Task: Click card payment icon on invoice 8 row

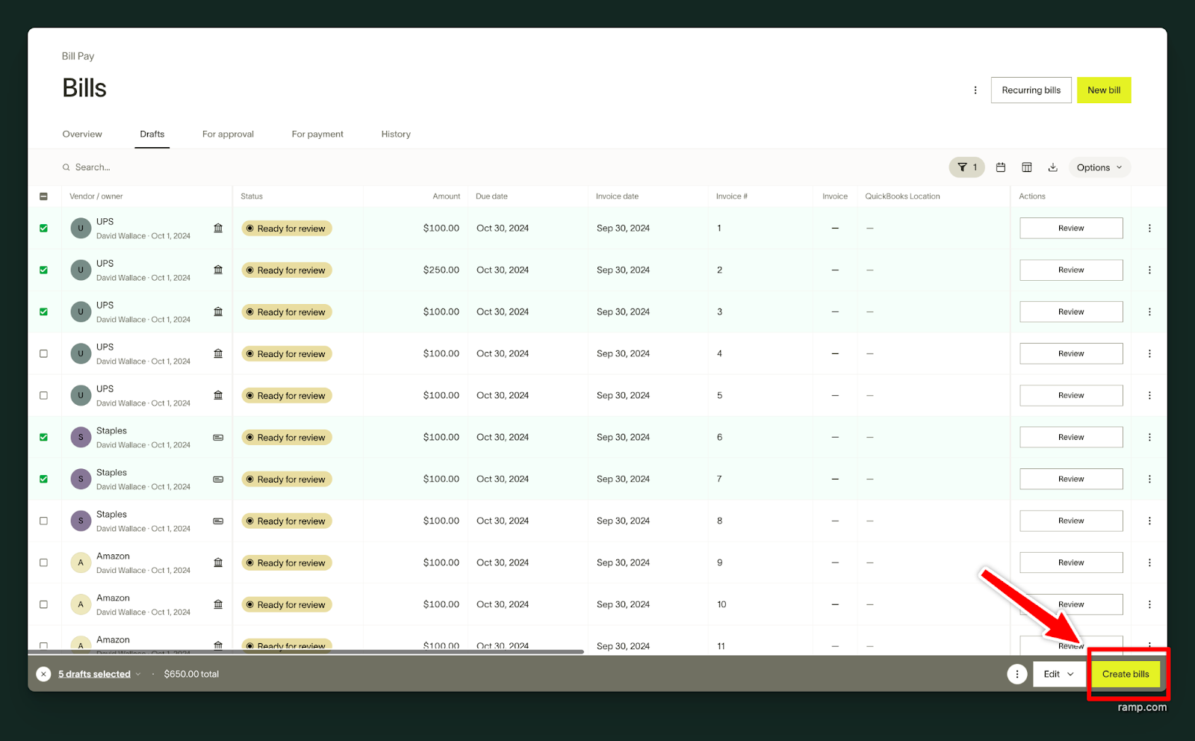Action: tap(218, 521)
